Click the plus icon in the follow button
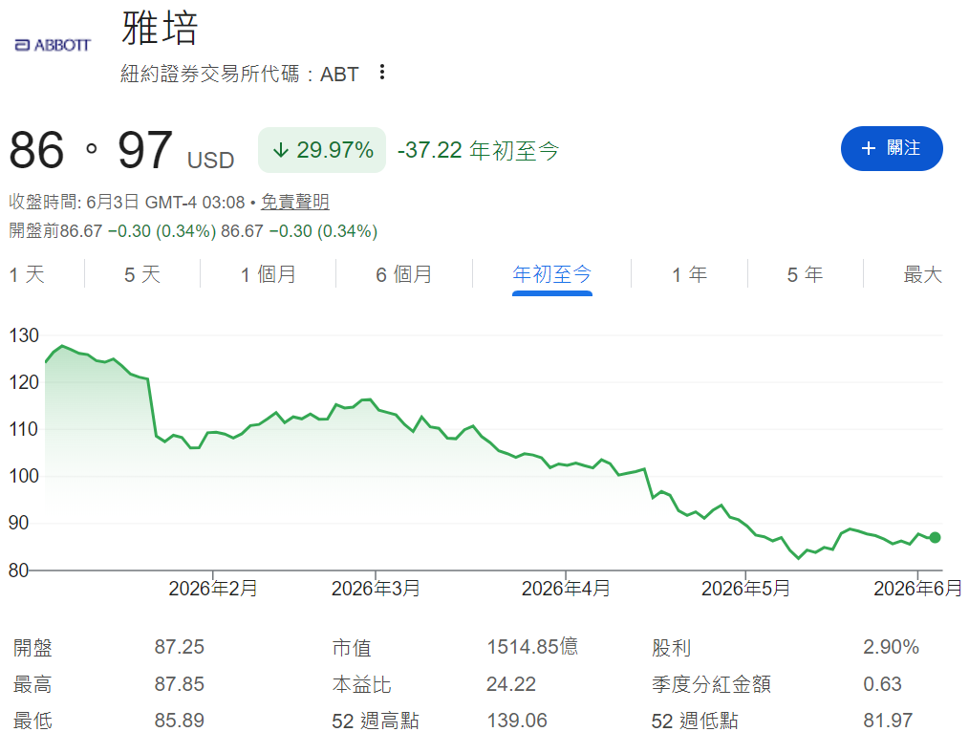 coord(869,148)
